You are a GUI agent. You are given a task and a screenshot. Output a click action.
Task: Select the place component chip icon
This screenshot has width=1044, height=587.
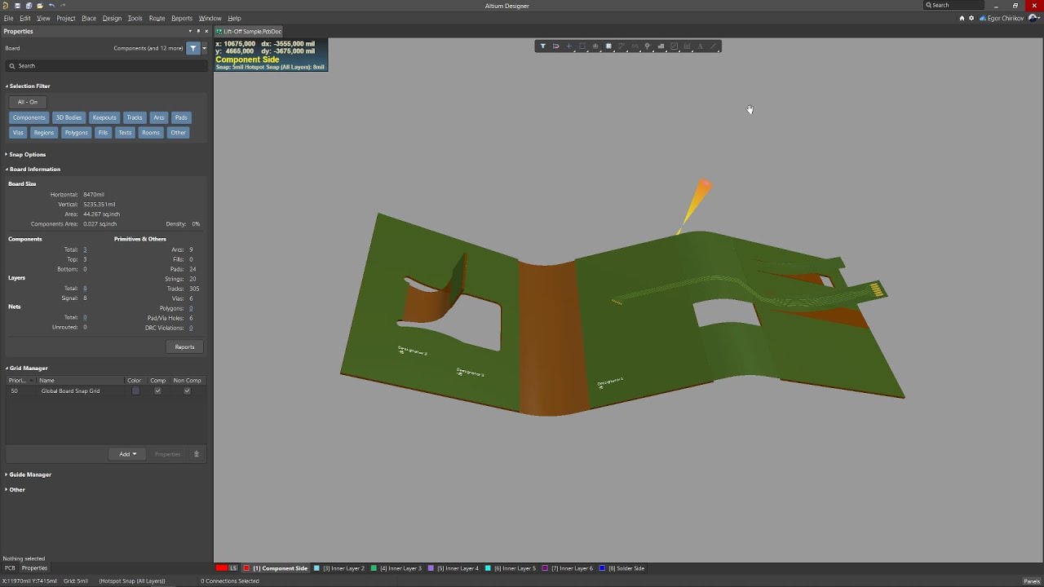(608, 46)
